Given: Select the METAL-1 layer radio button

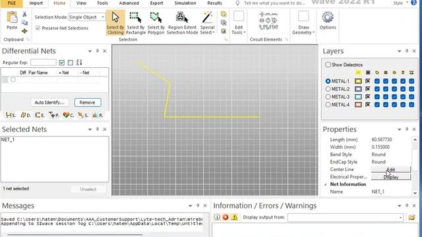Looking at the screenshot, I should coord(328,81).
